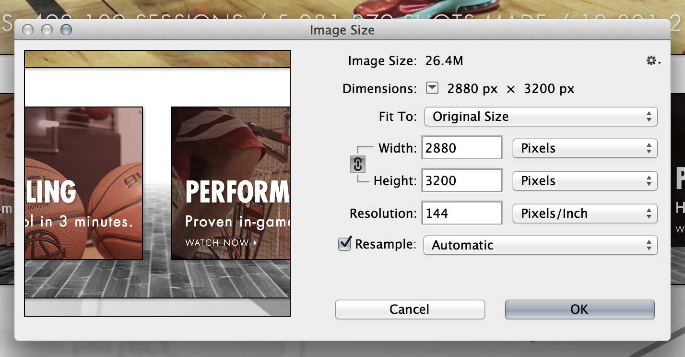This screenshot has width=685, height=357.
Task: Click in the Resolution field showing 144
Action: pyautogui.click(x=462, y=213)
